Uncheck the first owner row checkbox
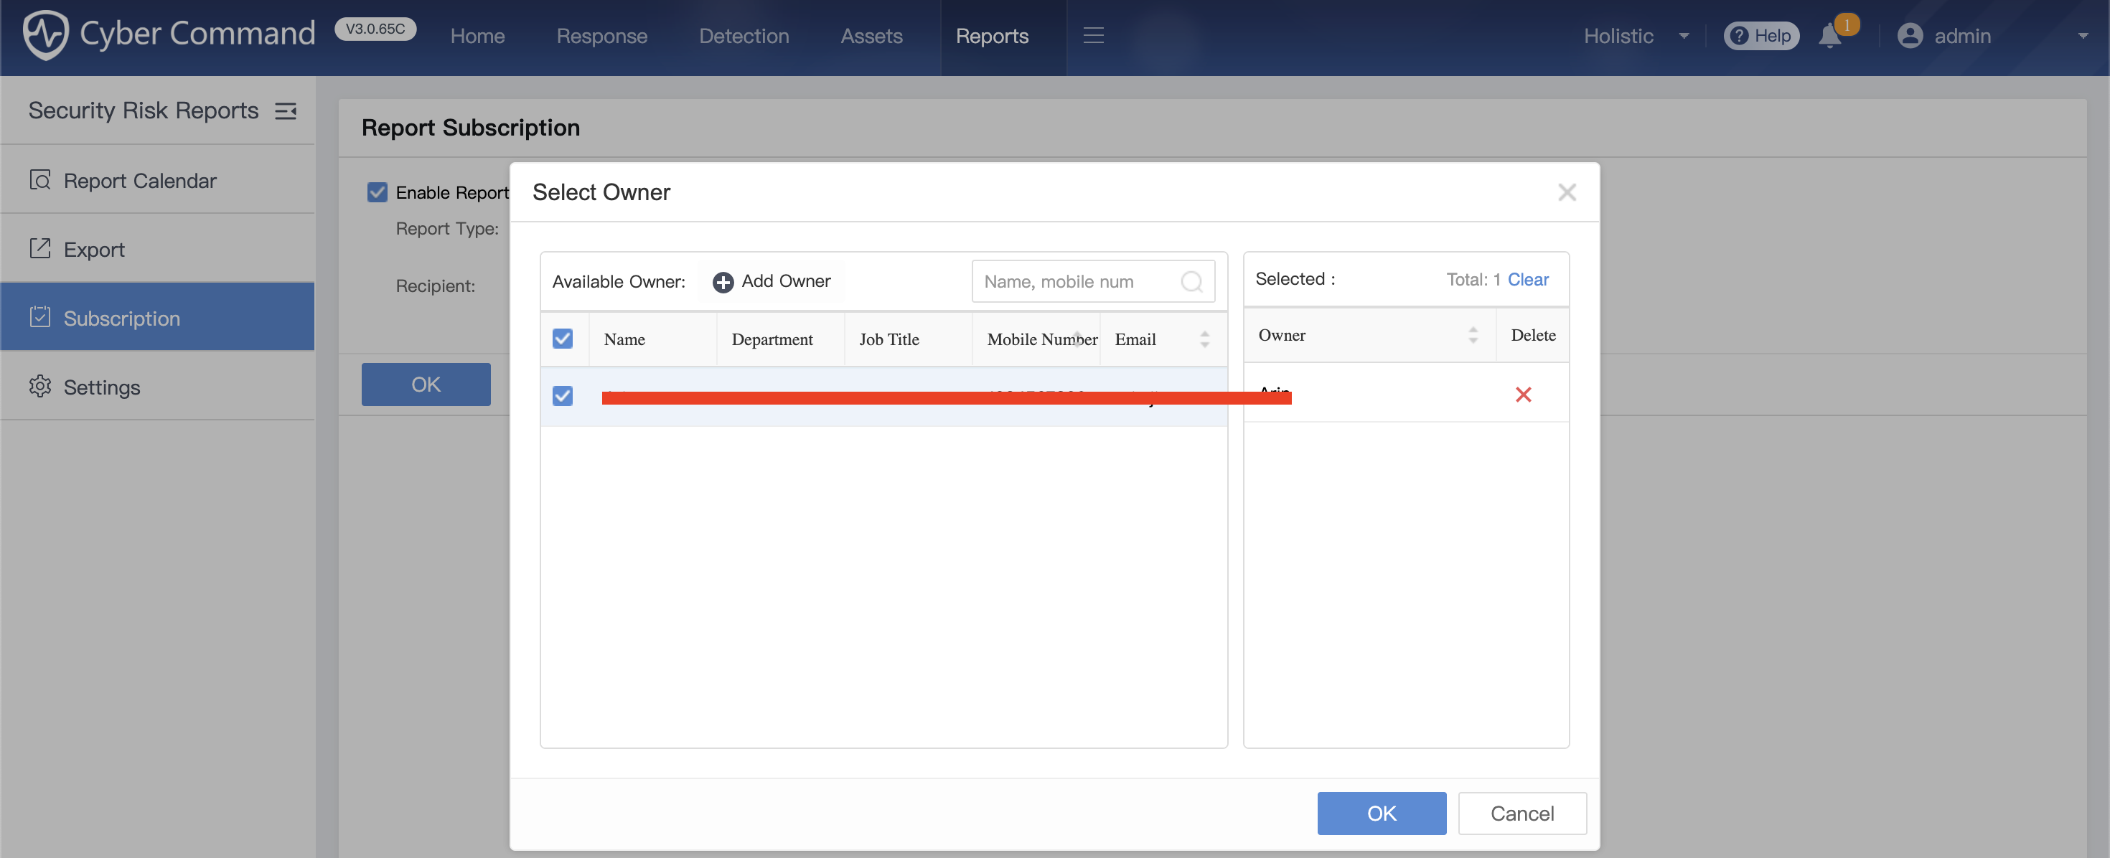2110x858 pixels. tap(563, 396)
